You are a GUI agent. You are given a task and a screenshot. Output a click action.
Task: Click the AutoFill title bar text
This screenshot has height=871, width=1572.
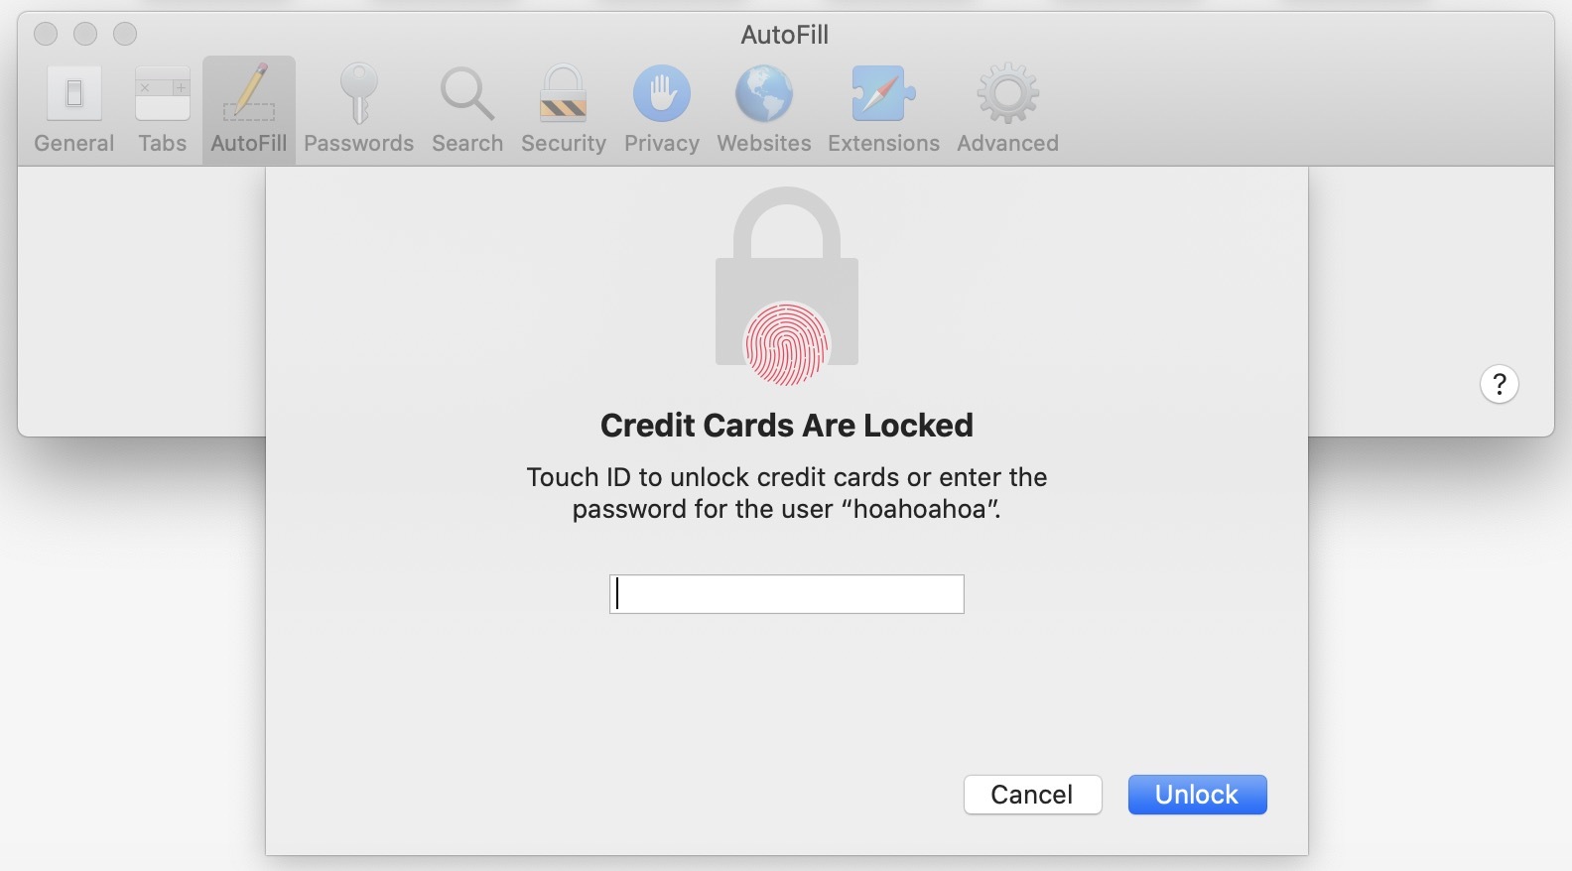[784, 35]
